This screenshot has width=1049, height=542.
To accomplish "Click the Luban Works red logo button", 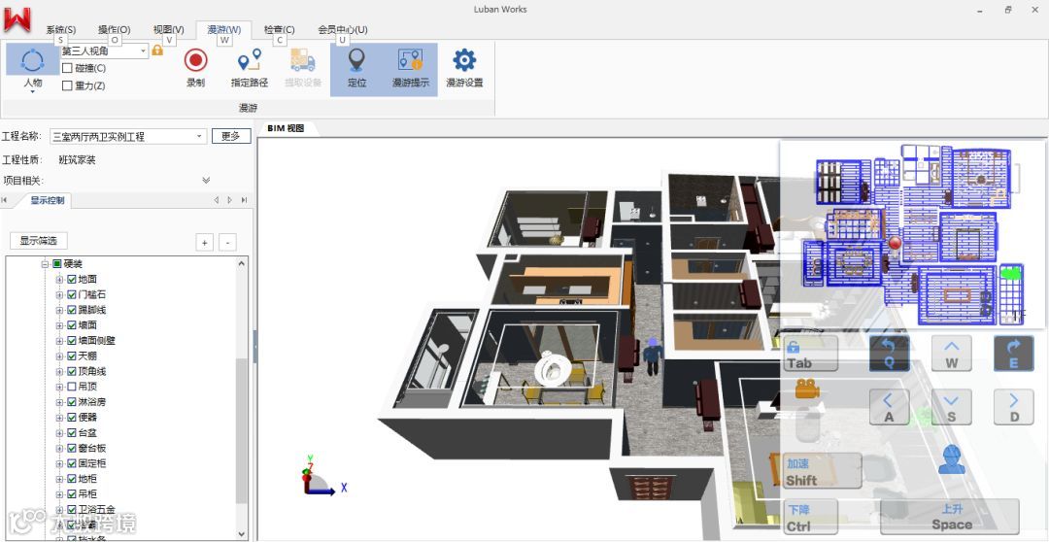I will pyautogui.click(x=17, y=19).
